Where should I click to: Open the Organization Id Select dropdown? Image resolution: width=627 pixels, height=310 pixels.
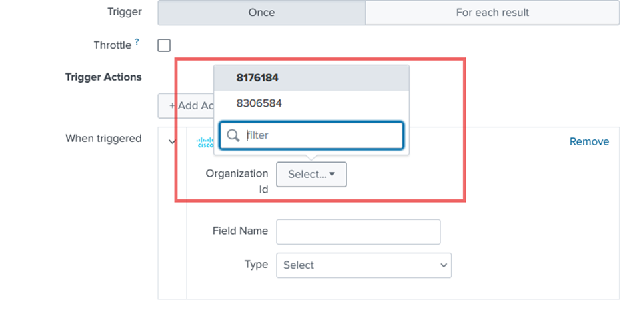pos(311,174)
